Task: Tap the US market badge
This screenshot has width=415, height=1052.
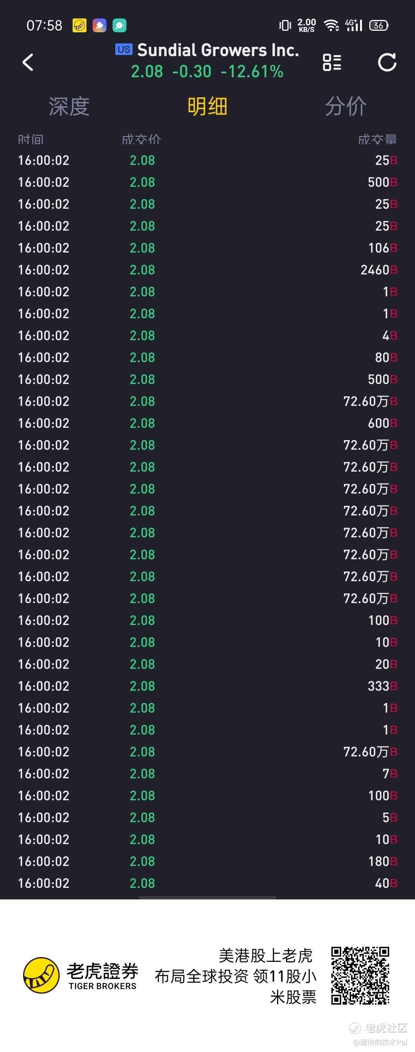Action: point(123,50)
